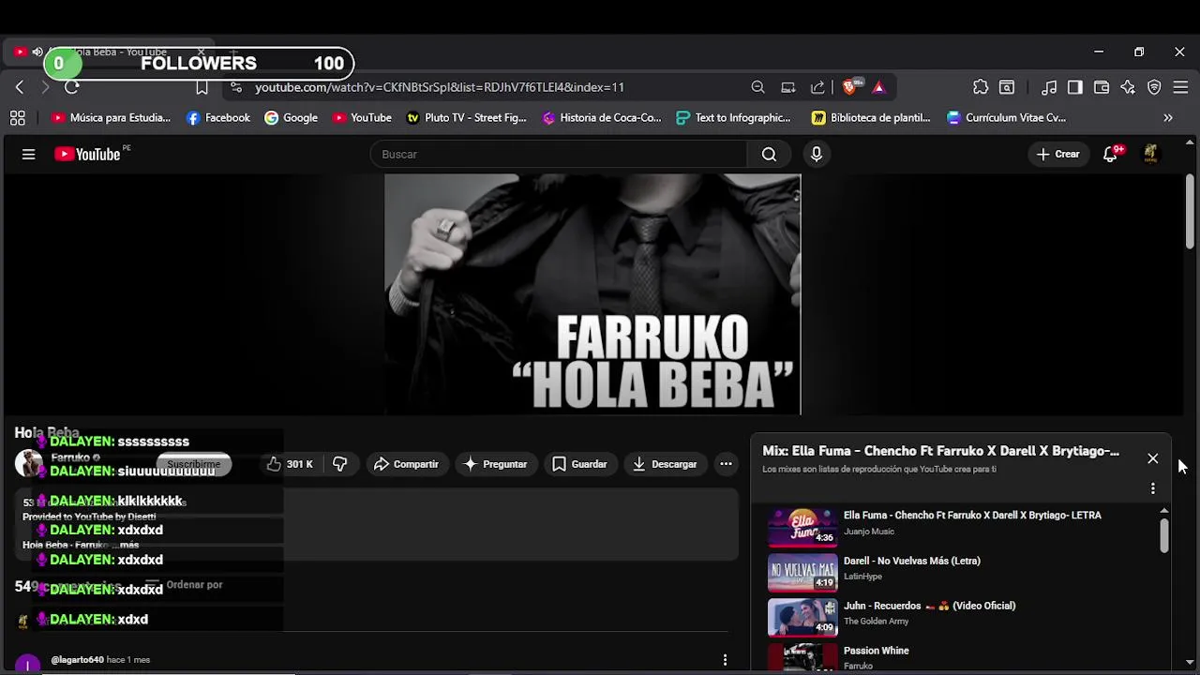Save video with Guardar button
1200x675 pixels.
point(579,464)
